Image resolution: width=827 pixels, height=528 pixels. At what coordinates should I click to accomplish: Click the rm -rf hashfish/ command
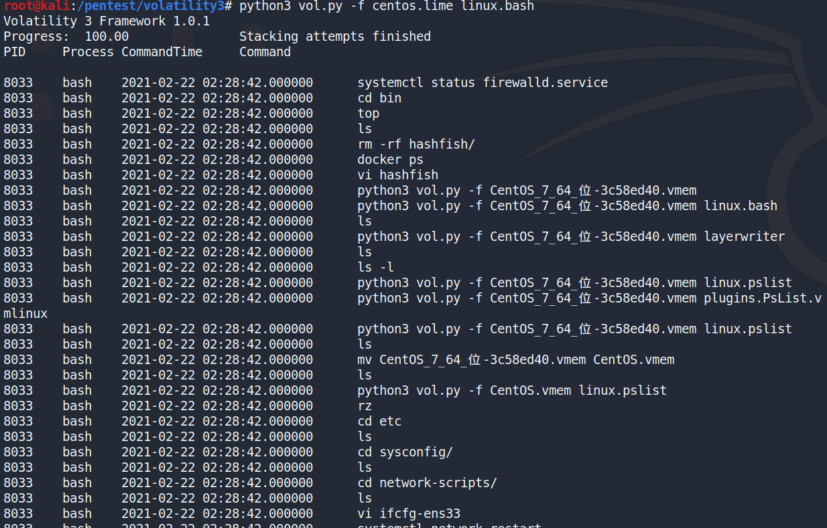point(416,145)
